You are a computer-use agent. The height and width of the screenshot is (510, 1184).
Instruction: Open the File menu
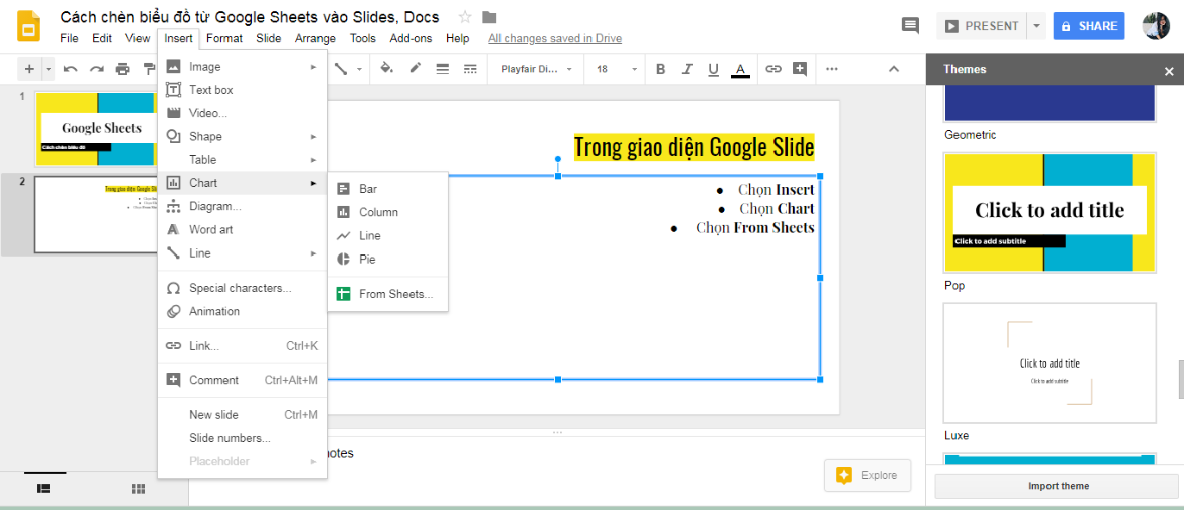point(70,38)
